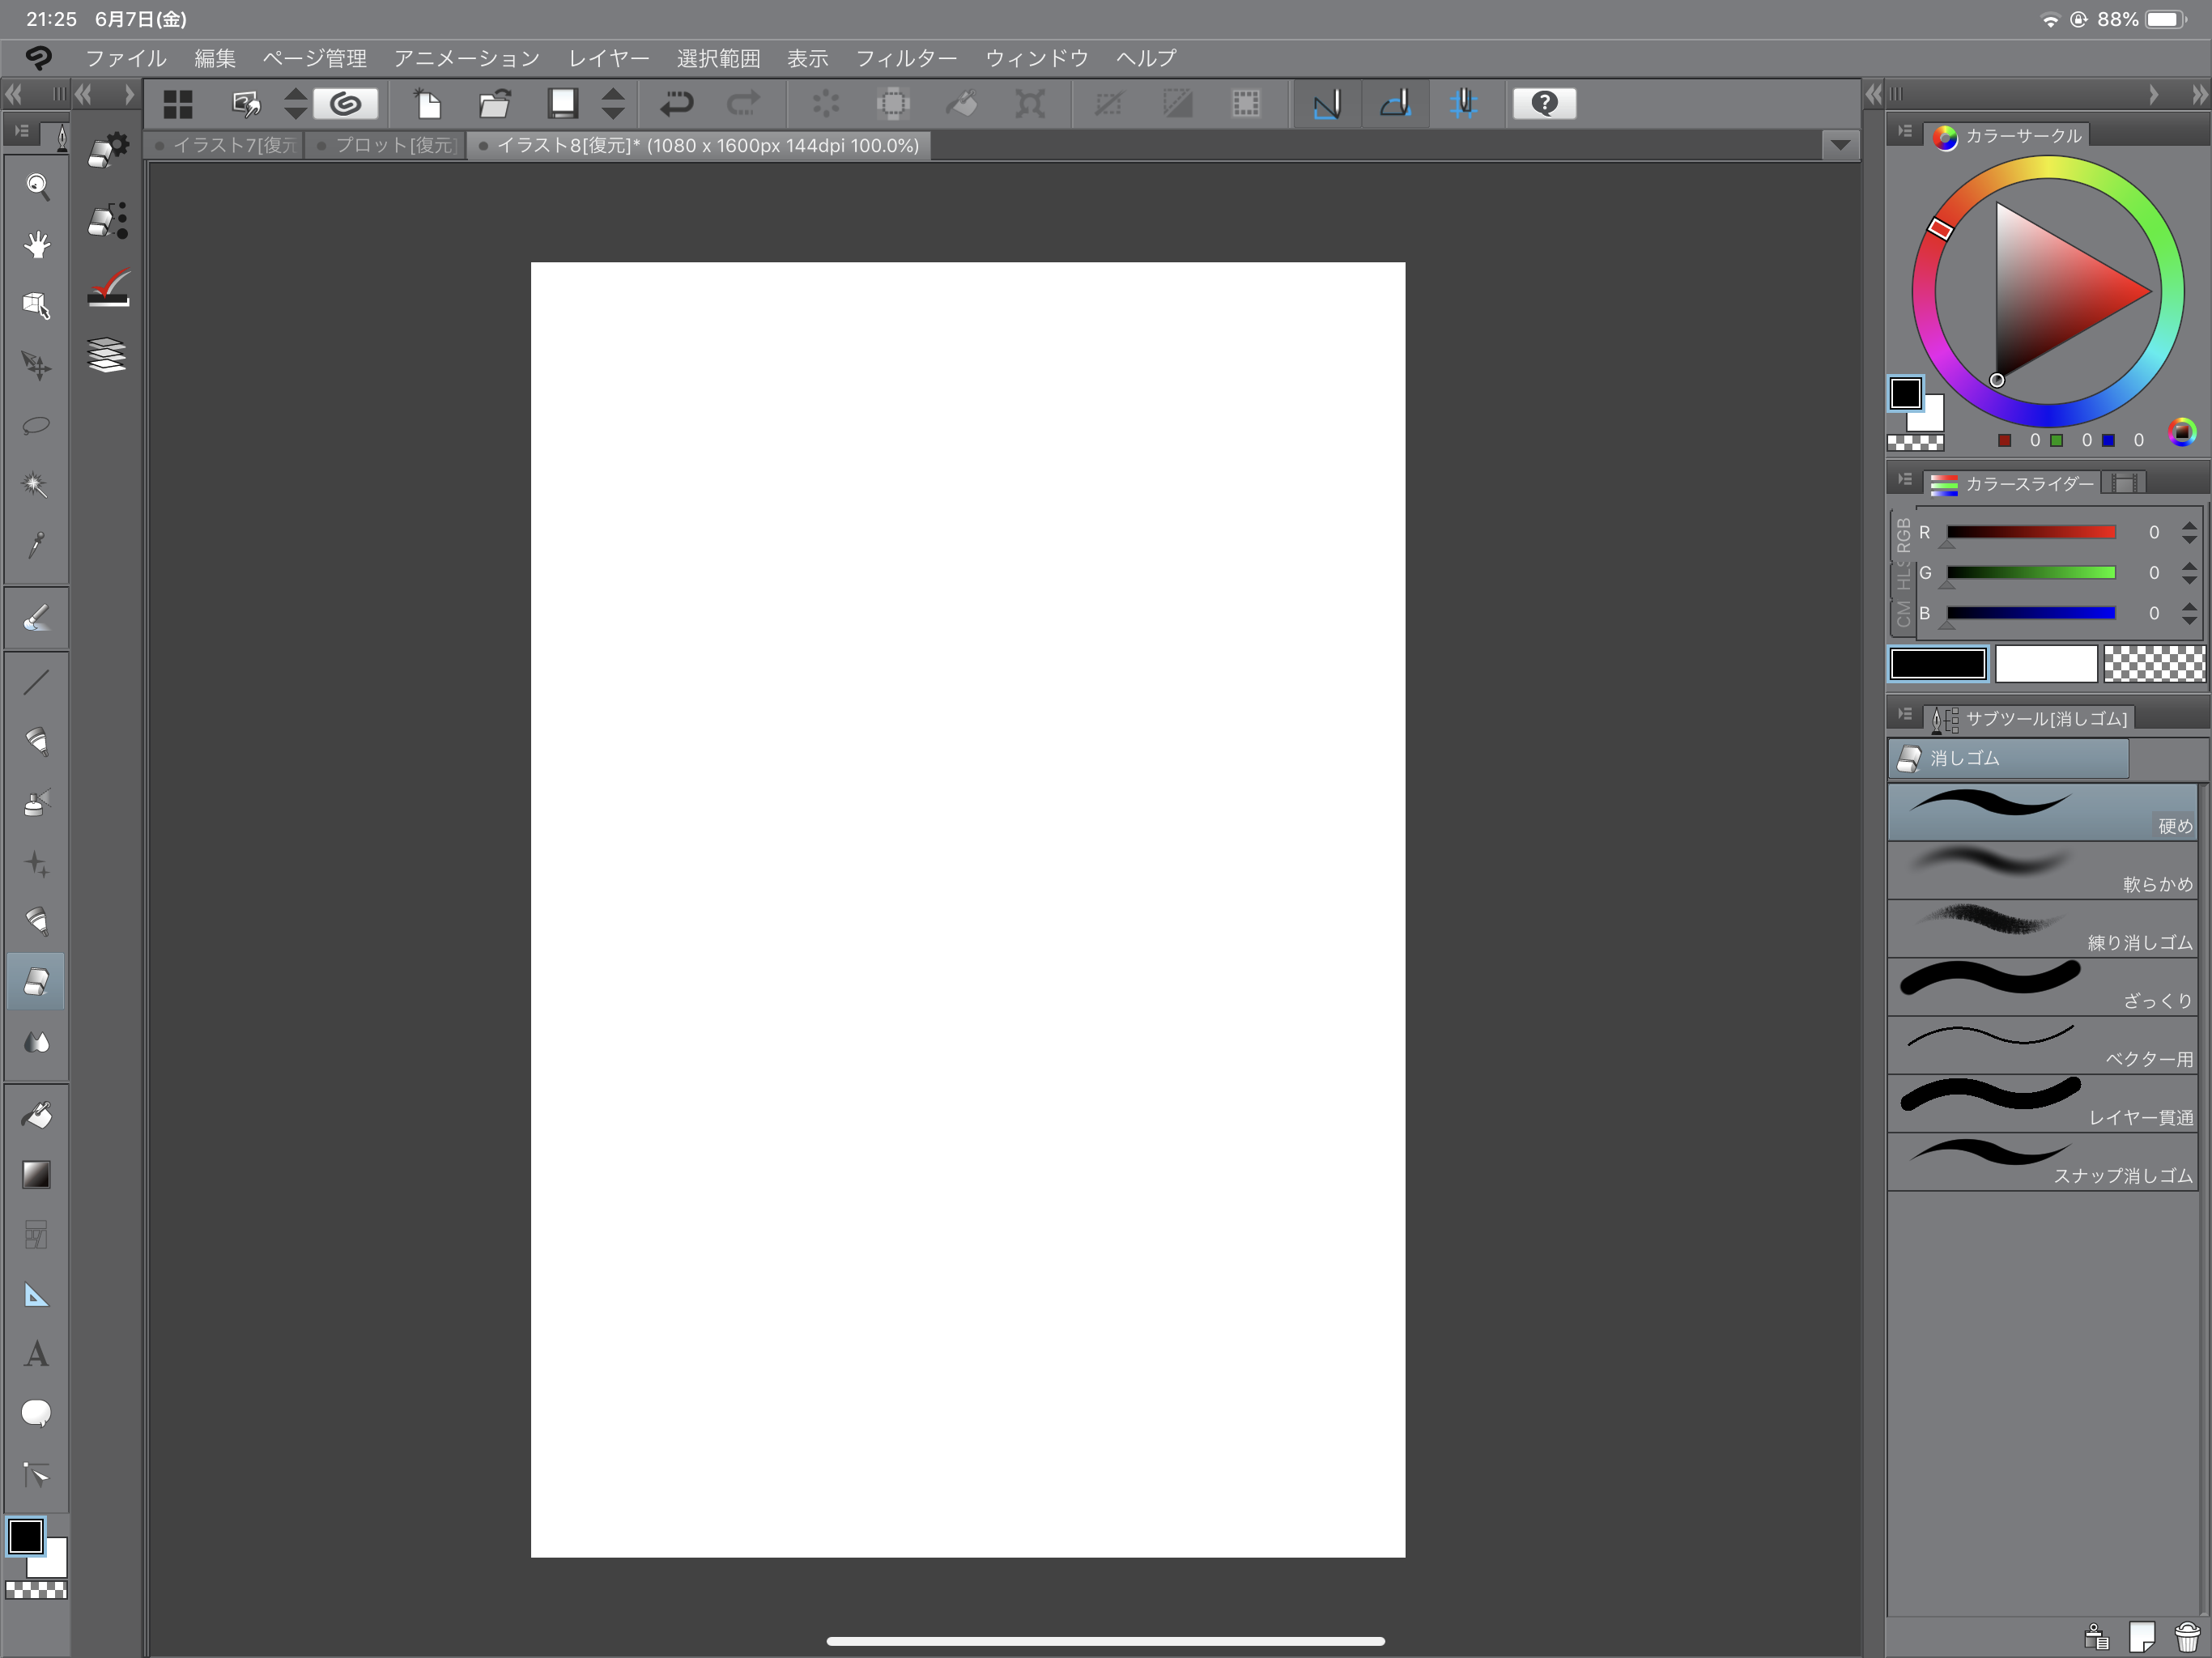Switch to the プロット[復元] canvas tab
The width and height of the screenshot is (2212, 1658).
(387, 146)
